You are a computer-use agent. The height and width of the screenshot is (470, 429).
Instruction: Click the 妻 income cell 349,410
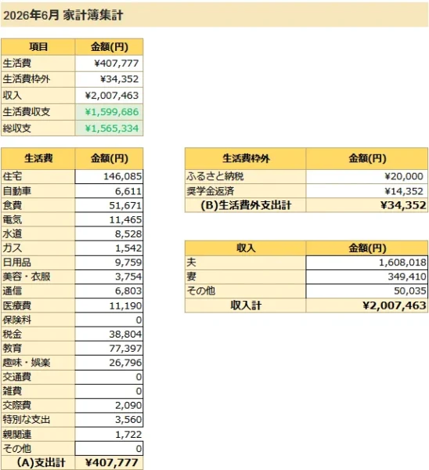pos(367,277)
